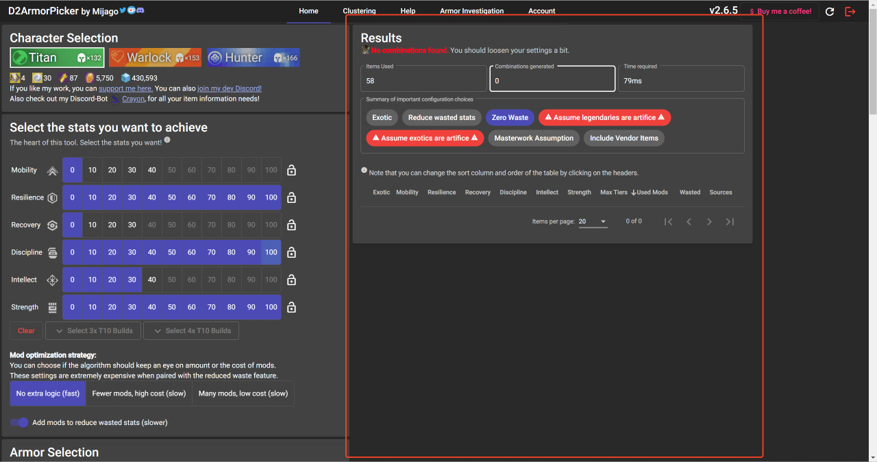The height and width of the screenshot is (462, 877).
Task: Click the info icon before the sorting note
Action: (364, 171)
